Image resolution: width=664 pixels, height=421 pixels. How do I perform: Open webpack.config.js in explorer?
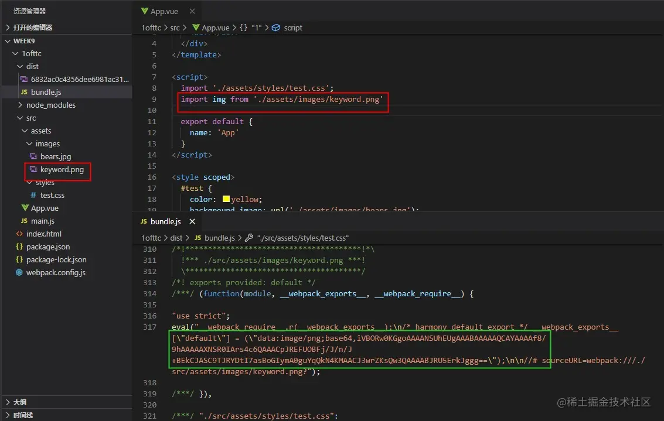pos(56,272)
